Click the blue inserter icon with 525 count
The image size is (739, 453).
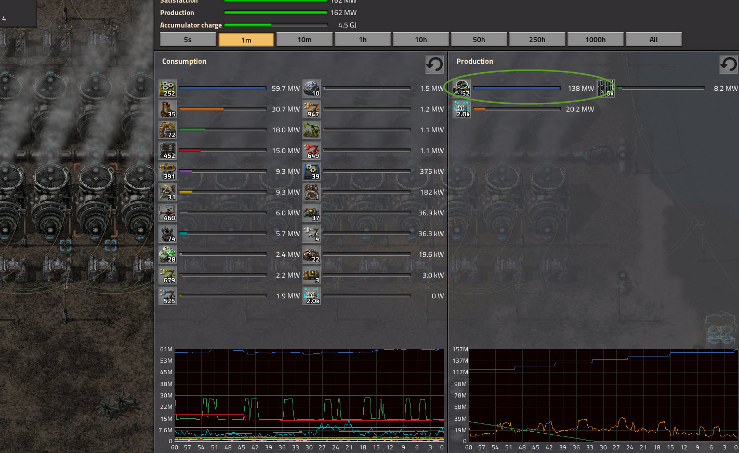pyautogui.click(x=167, y=296)
